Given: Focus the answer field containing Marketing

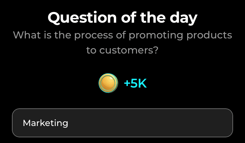Looking at the screenshot, I should (122, 123).
